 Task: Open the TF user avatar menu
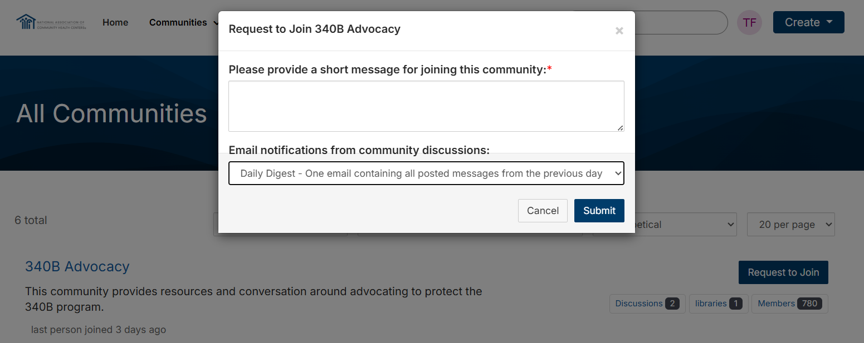click(x=749, y=23)
